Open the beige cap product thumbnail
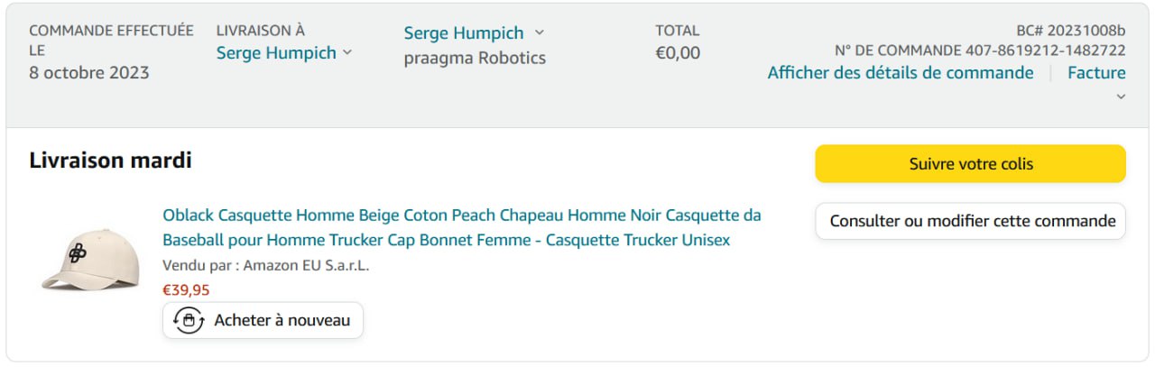 pyautogui.click(x=90, y=260)
